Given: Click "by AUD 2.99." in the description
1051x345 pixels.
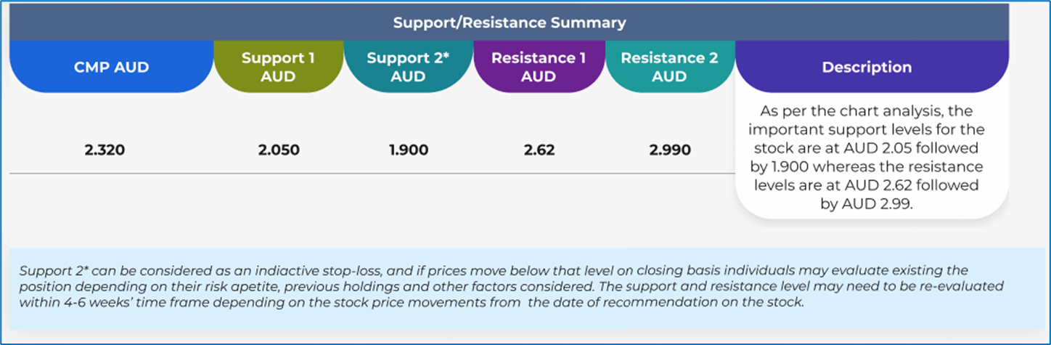Looking at the screenshot, I should (866, 204).
